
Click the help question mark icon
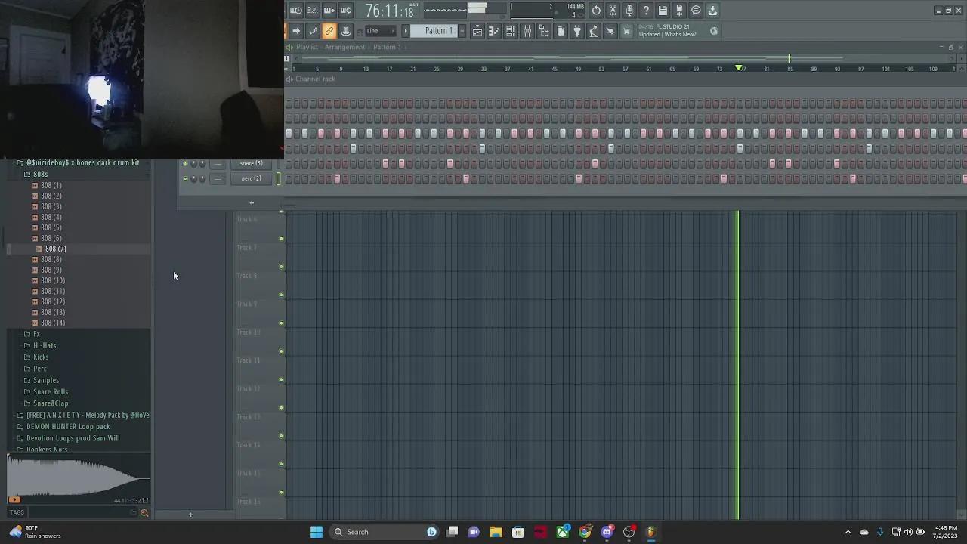point(646,11)
